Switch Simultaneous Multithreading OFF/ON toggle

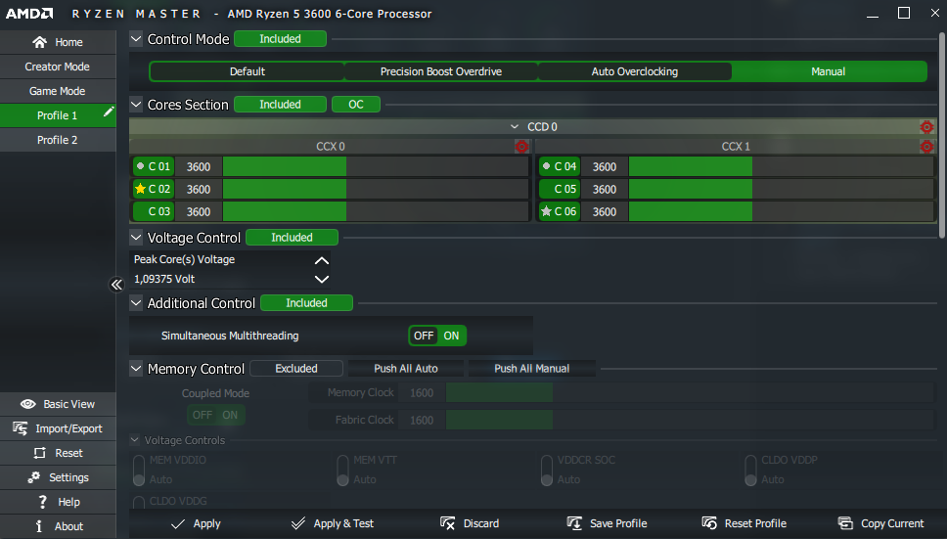pos(437,336)
